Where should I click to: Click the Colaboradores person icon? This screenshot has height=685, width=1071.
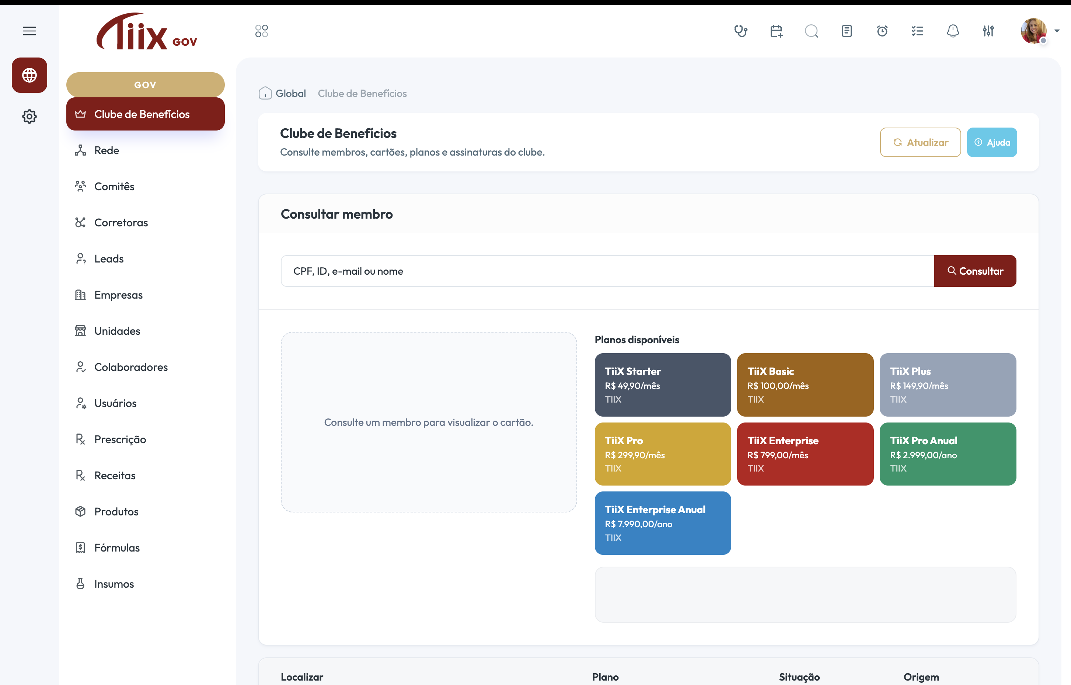(80, 367)
